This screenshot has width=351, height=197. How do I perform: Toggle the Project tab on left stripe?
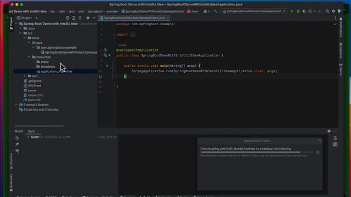click(11, 23)
